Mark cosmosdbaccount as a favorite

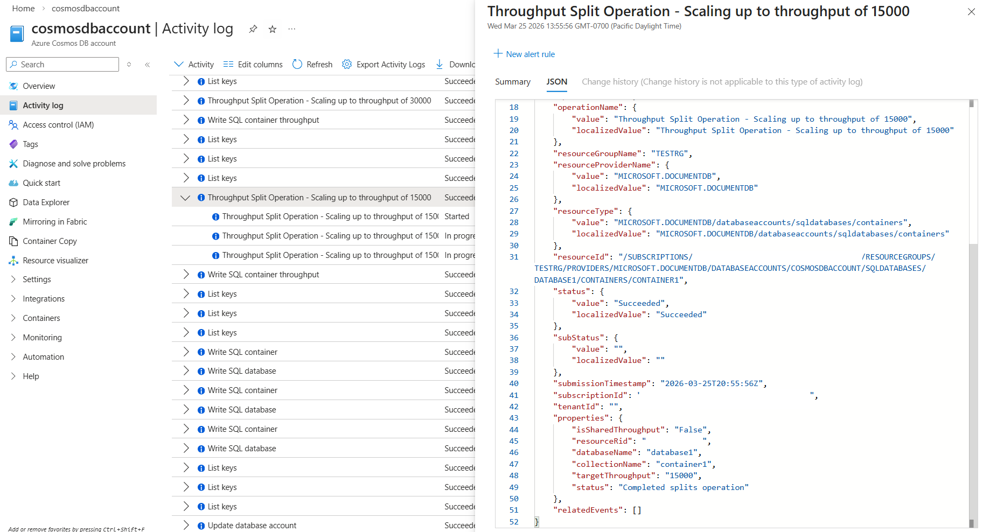(x=273, y=29)
